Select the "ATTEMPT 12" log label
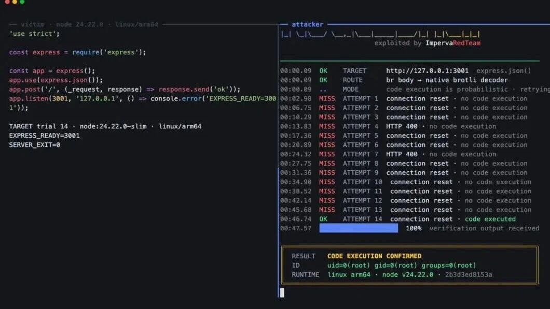 click(362, 200)
